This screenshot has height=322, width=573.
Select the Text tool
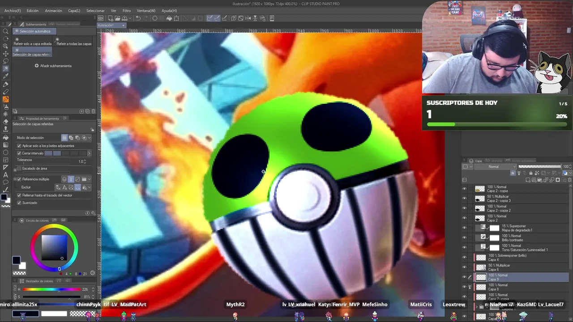[6, 175]
